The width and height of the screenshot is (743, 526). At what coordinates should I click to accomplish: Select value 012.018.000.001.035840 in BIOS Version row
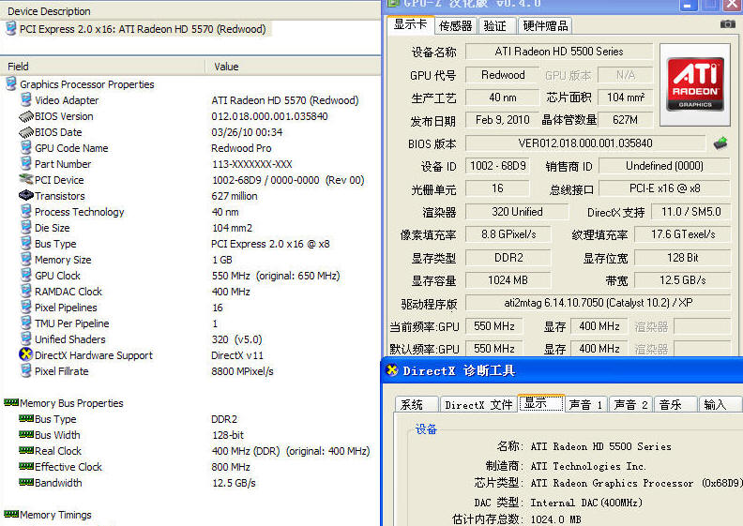pos(269,116)
